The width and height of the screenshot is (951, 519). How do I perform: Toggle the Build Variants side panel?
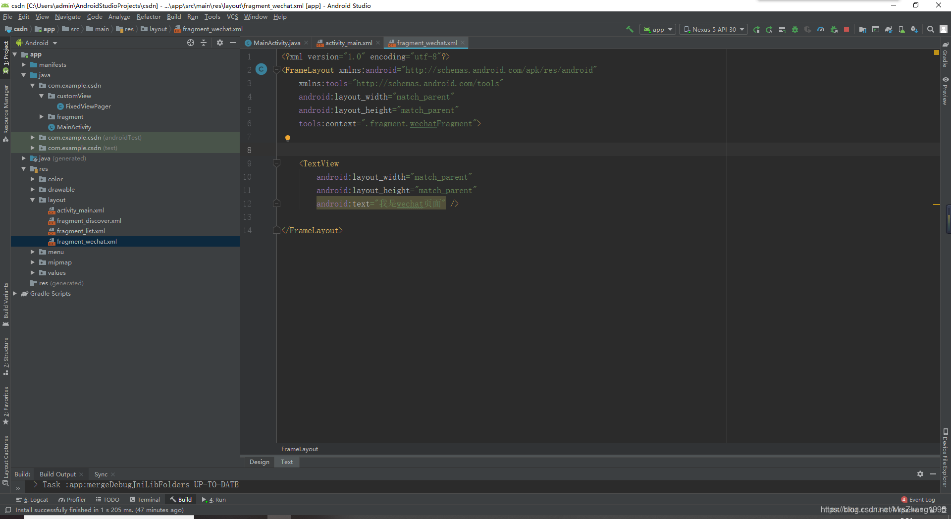[x=6, y=304]
